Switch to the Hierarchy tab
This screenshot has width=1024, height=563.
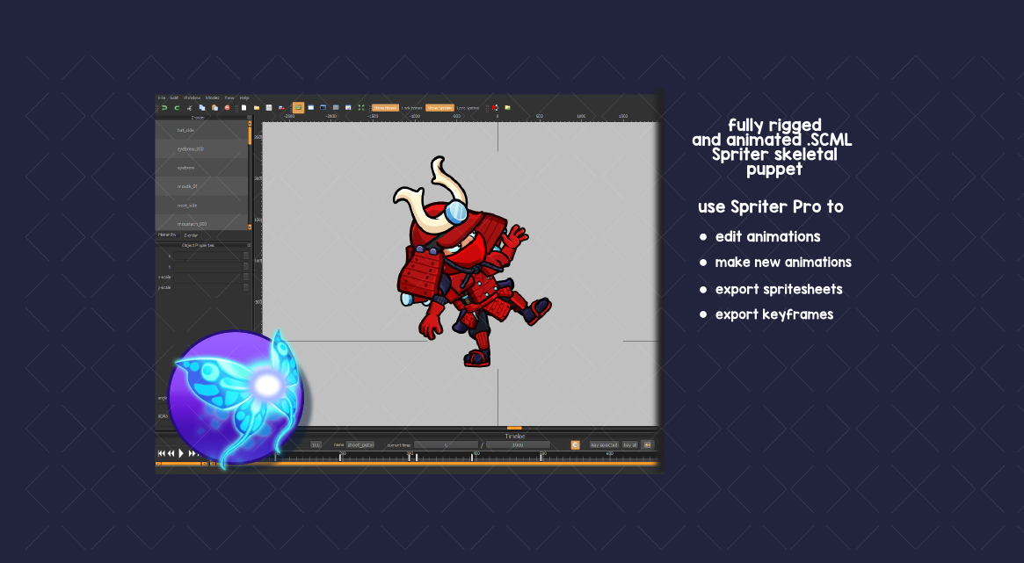click(167, 235)
